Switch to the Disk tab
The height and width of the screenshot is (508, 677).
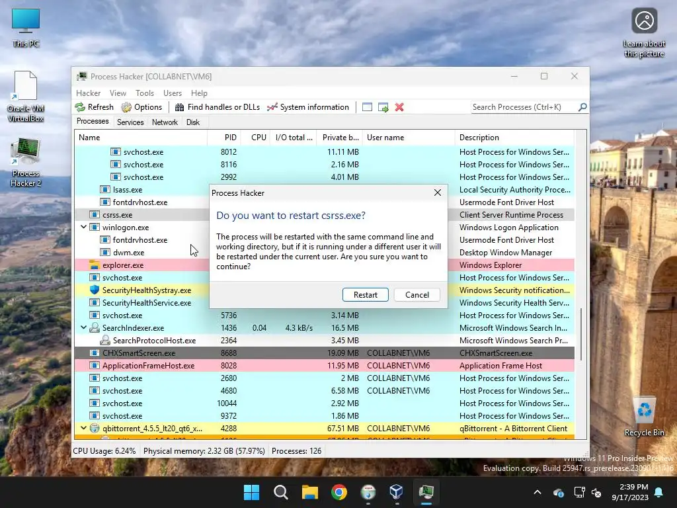point(193,122)
